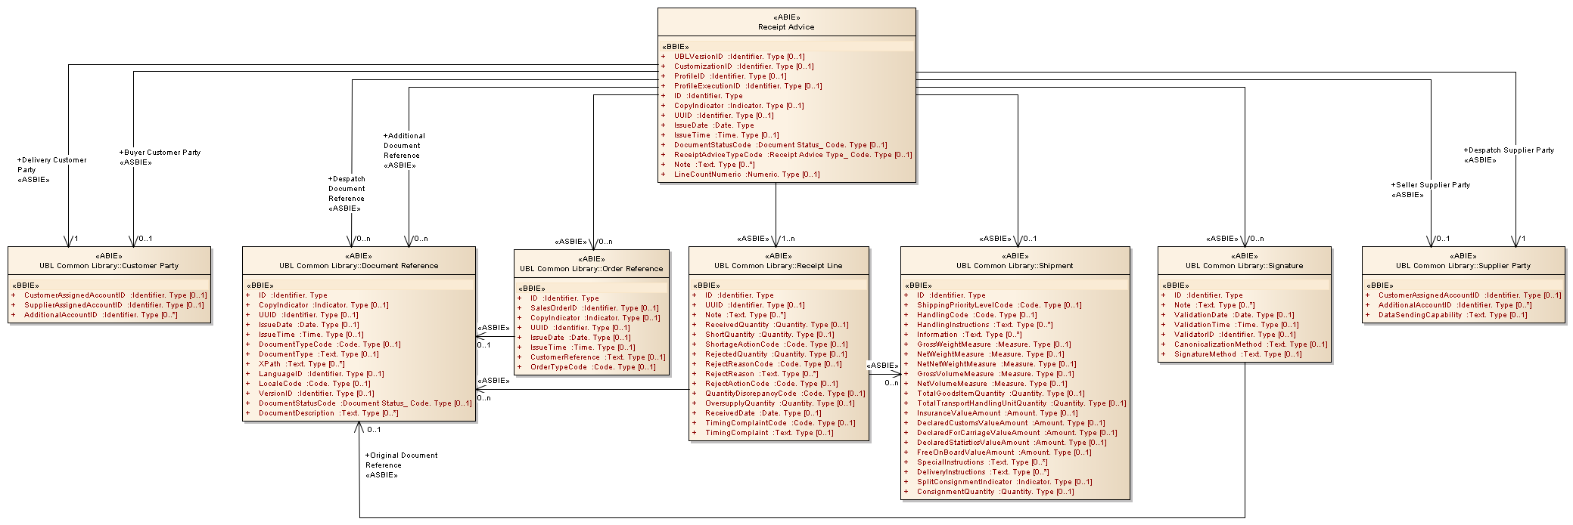Click the Customer Party class title
The height and width of the screenshot is (525, 1573).
point(109,266)
